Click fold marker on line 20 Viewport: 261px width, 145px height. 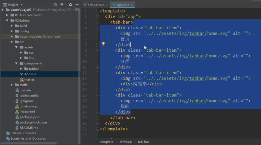[98, 118]
